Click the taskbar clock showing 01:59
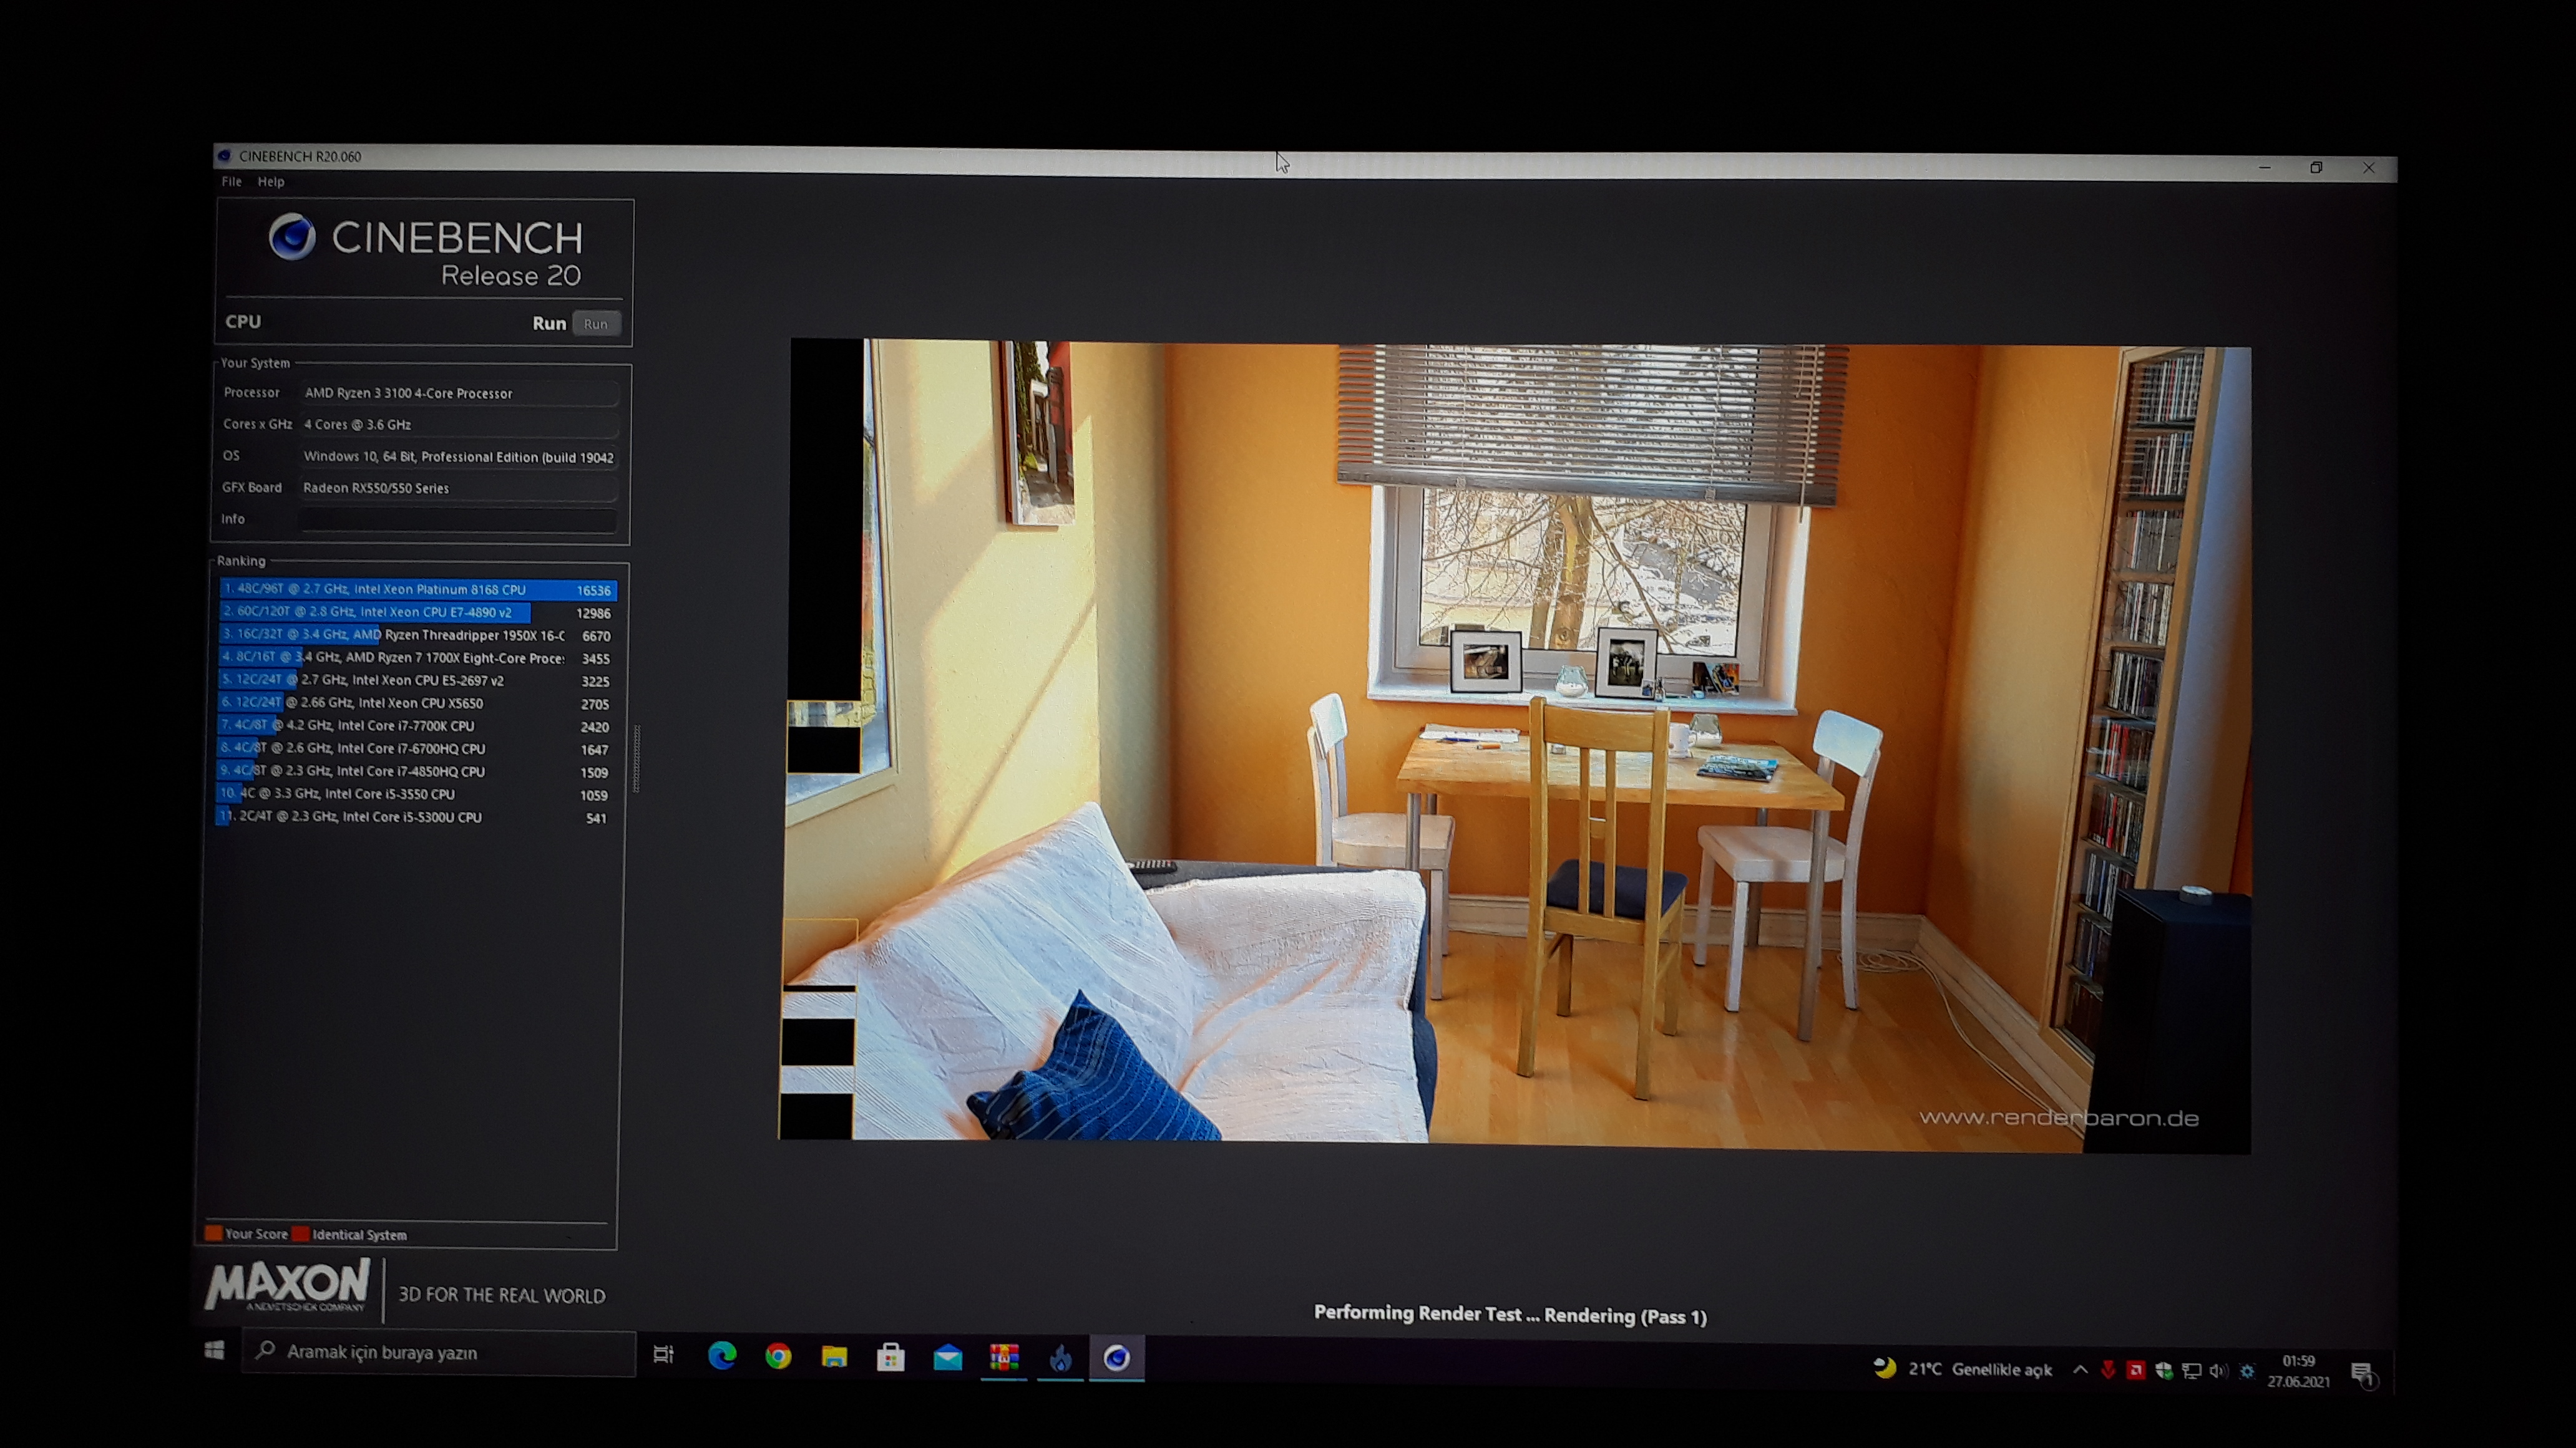The image size is (2576, 1448). click(x=2298, y=1371)
